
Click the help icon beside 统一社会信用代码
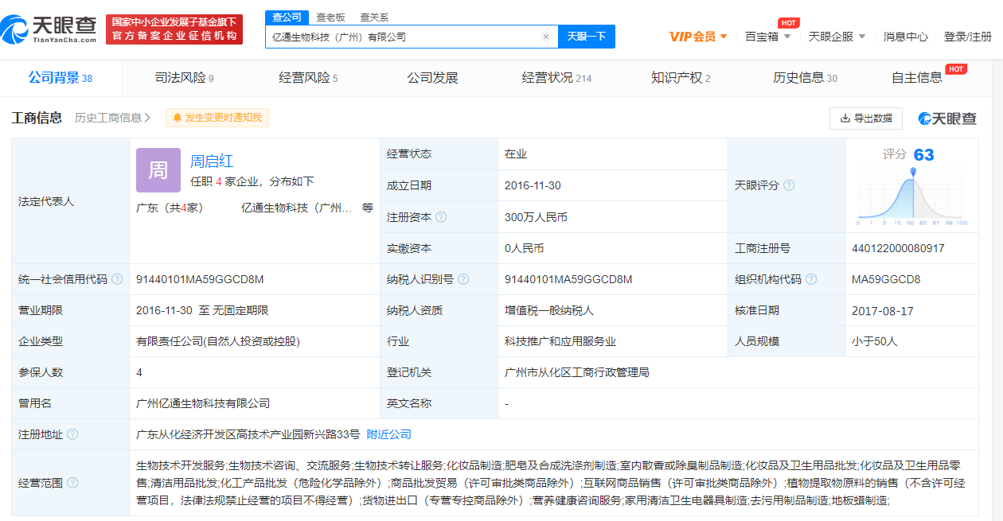117,279
